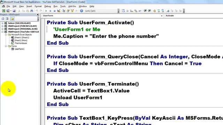The width and height of the screenshot is (223, 125).
Task: Click the Insert UserForm toolbar icon
Action: 8,11
